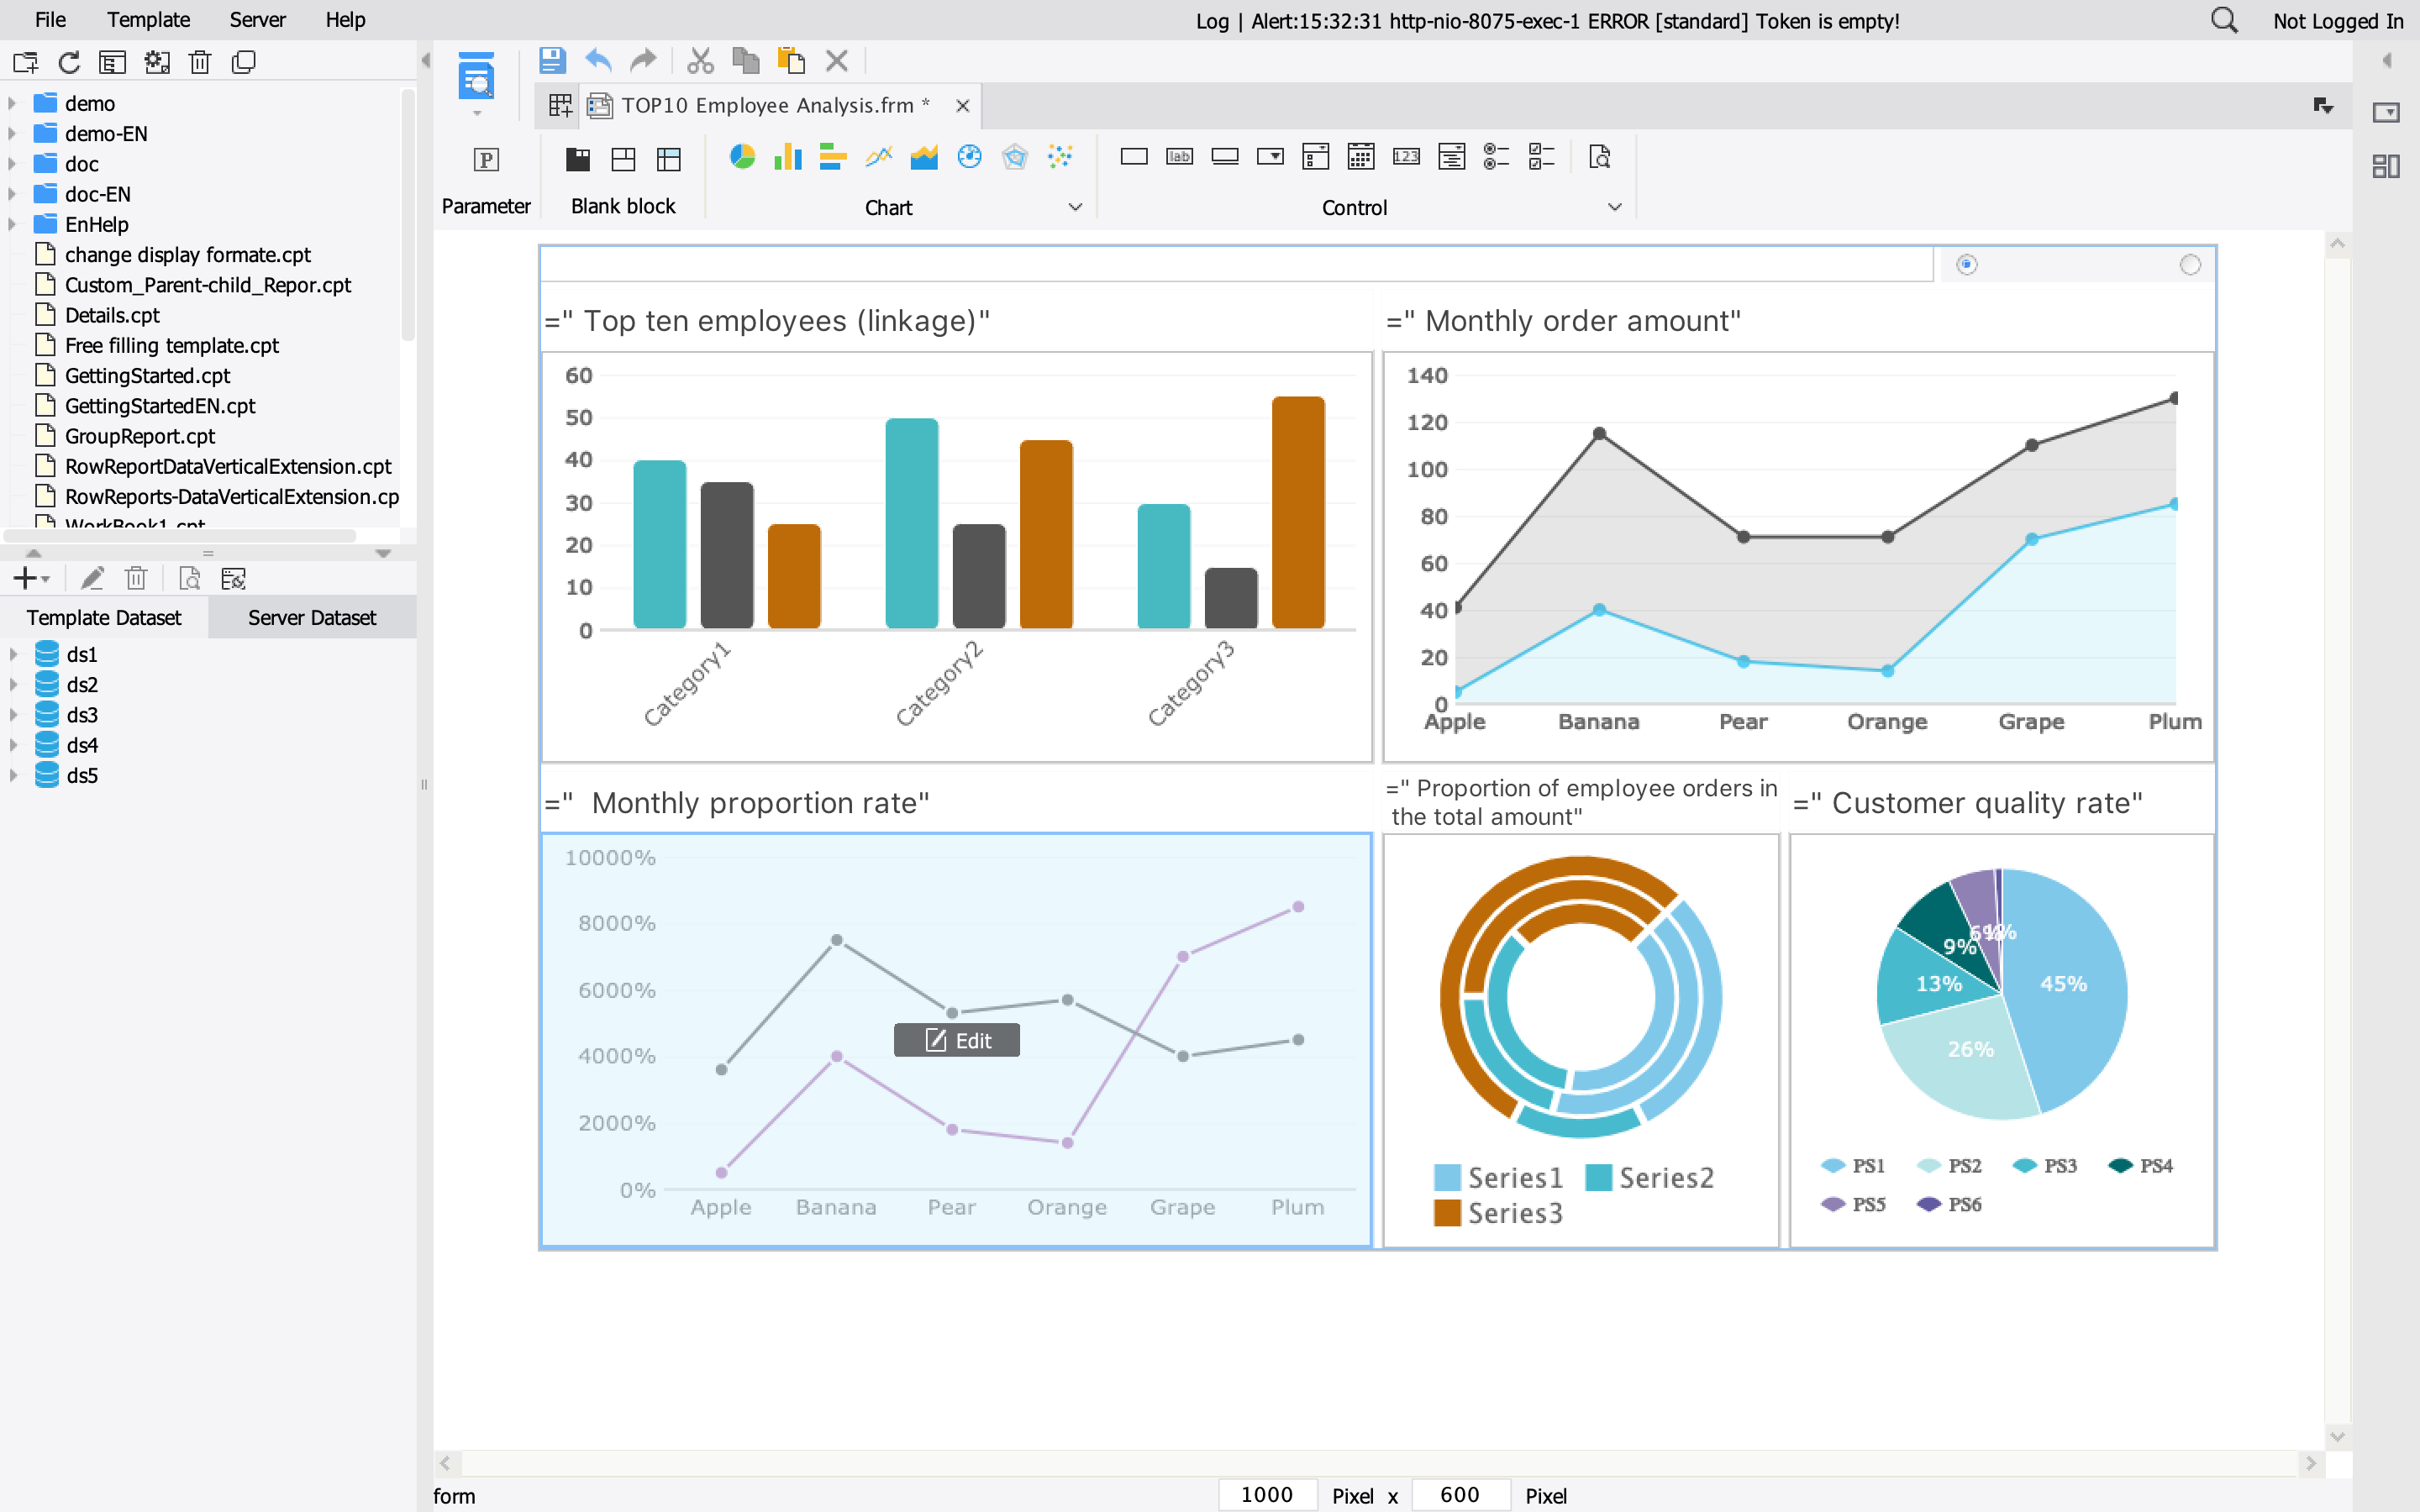This screenshot has height=1512, width=2420.
Task: Select the radar chart icon
Action: [1015, 157]
